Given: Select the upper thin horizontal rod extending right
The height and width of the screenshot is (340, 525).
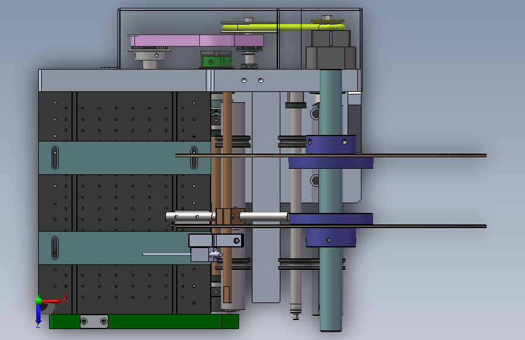Looking at the screenshot, I should (x=331, y=155).
